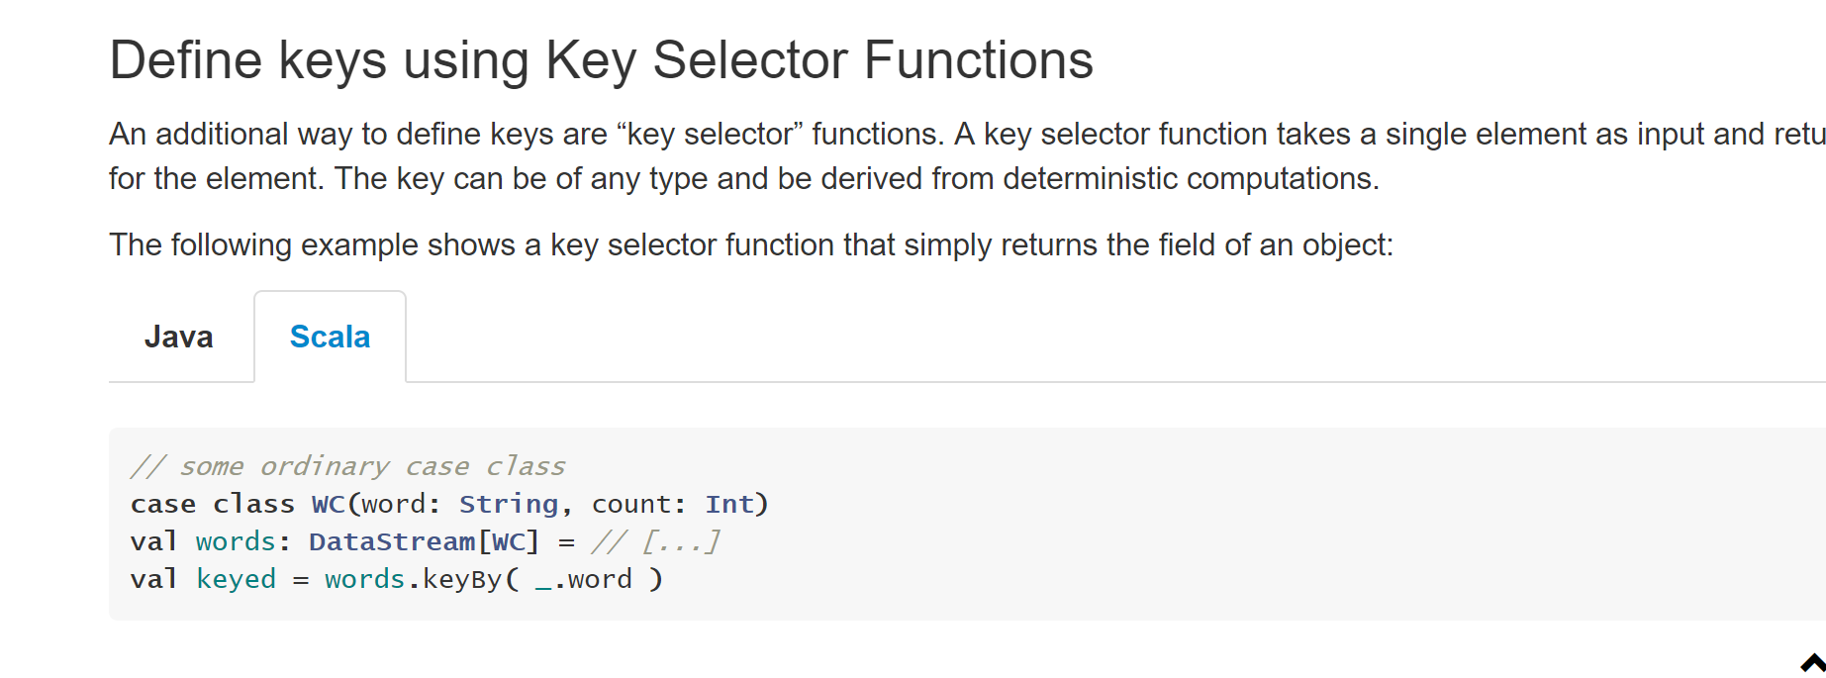1826x678 pixels.
Task: Click the 'Define keys using Key Selector Functions' heading
Action: tap(601, 60)
